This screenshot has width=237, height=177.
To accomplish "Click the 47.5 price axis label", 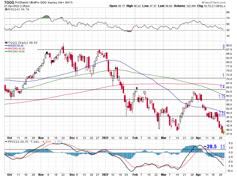I will (x=229, y=117).
